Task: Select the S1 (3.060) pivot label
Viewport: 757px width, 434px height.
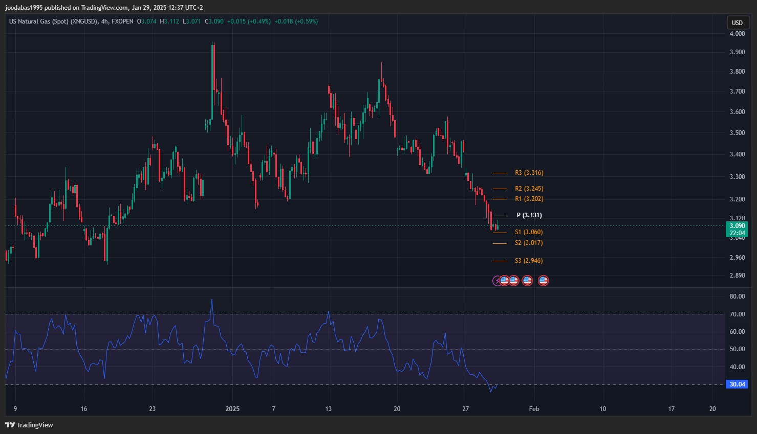Action: click(x=529, y=232)
